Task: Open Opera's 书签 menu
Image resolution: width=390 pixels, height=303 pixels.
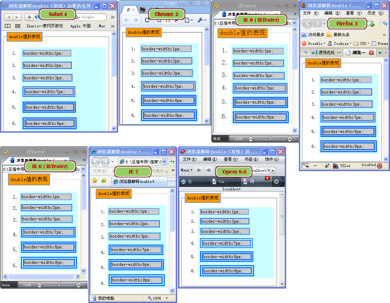Action: 251,159
